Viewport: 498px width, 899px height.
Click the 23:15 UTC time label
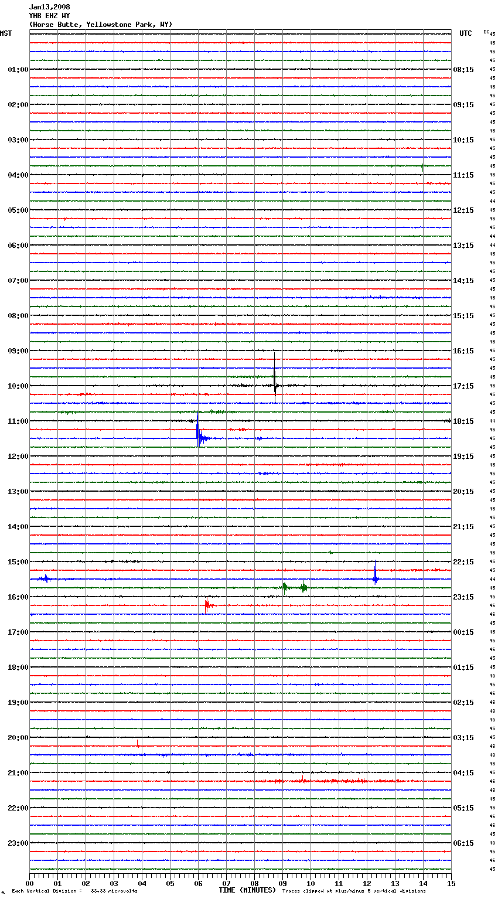[x=463, y=597]
